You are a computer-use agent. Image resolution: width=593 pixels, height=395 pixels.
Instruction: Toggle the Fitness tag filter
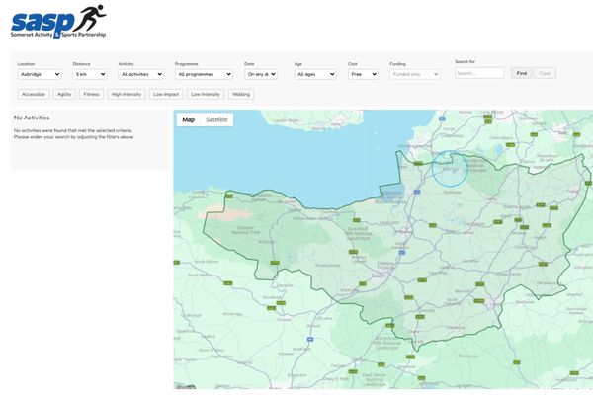[x=92, y=94]
